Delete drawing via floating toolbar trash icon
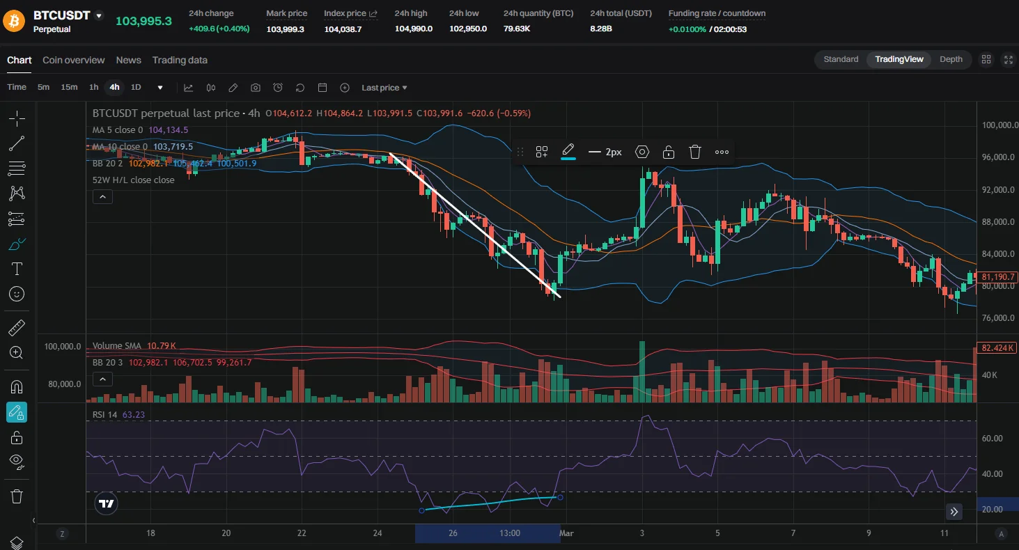 pos(694,152)
